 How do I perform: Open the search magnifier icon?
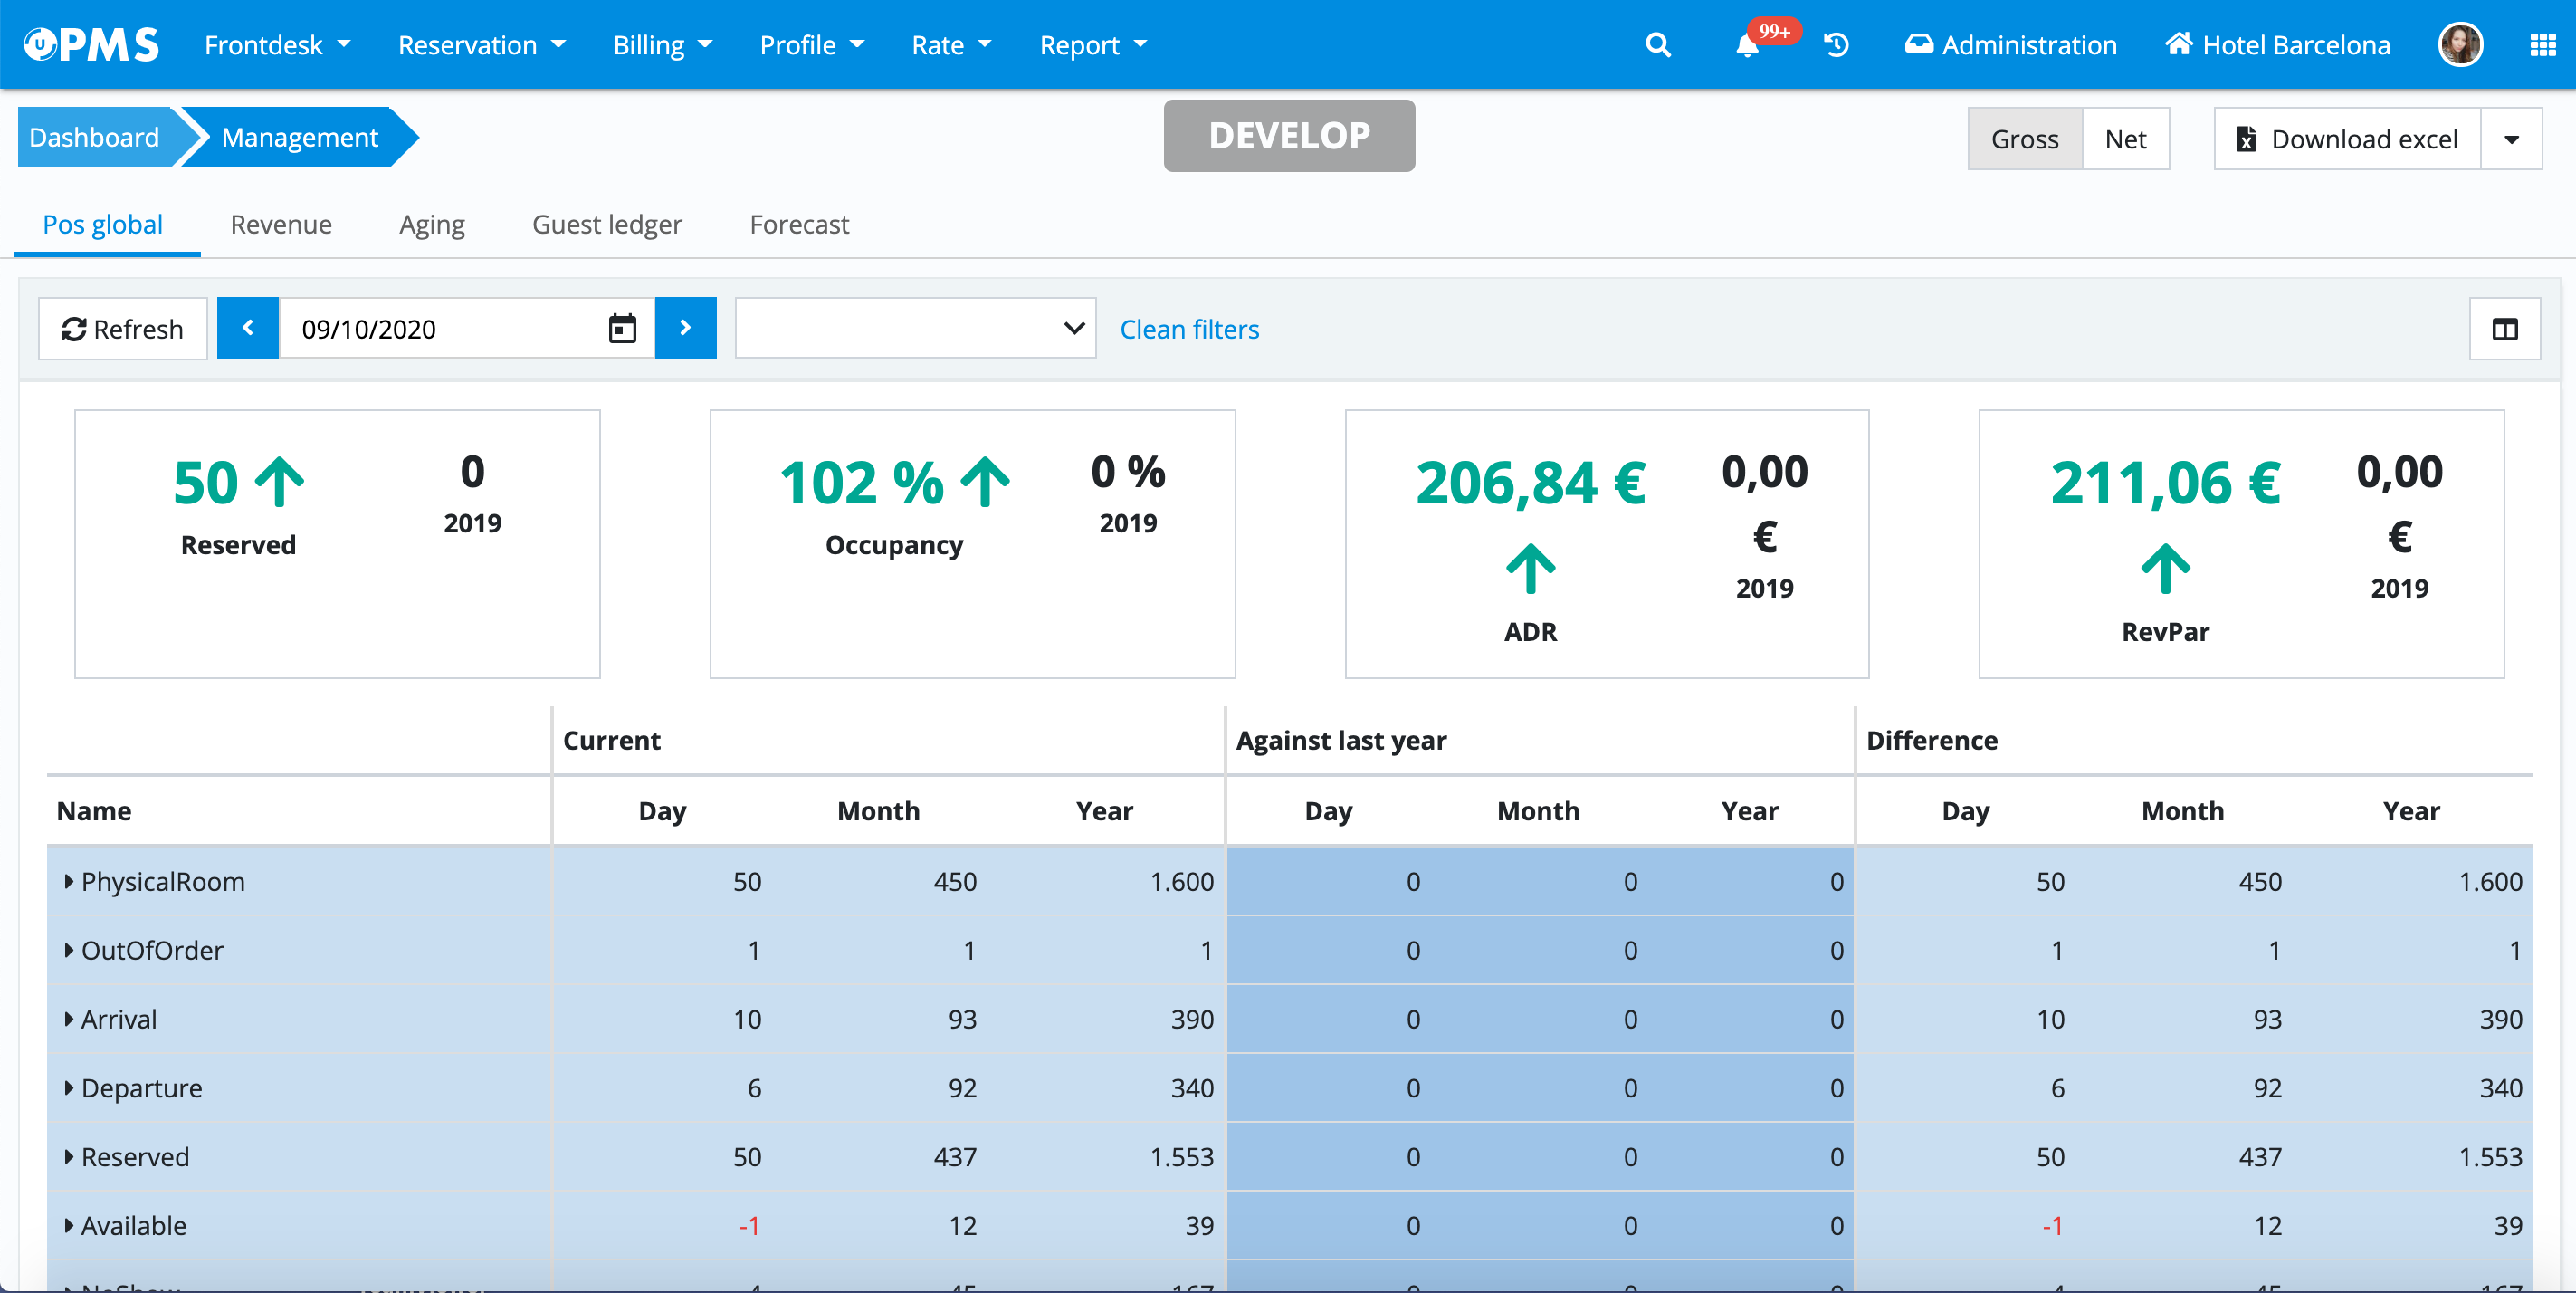pyautogui.click(x=1657, y=45)
